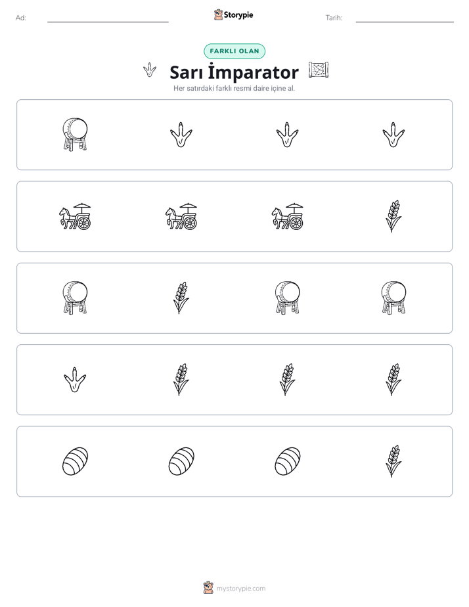Click the footprint icon left of the title
469x607 pixels.
[150, 70]
